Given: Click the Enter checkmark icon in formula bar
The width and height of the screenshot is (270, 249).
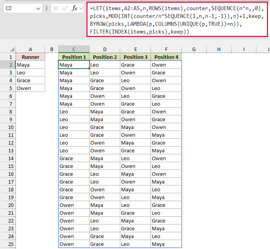Looking at the screenshot, I should pos(65,8).
